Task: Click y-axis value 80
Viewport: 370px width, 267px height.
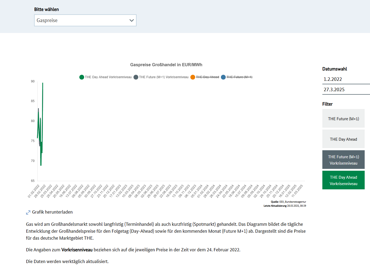Action: (x=33, y=121)
